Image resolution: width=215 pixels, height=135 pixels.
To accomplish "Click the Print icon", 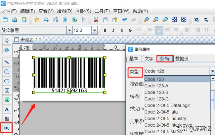I will (x=46, y=20).
